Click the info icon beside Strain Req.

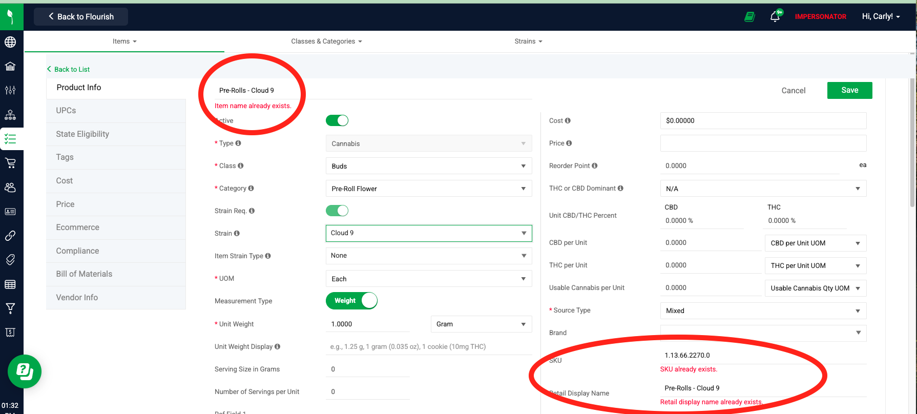252,211
